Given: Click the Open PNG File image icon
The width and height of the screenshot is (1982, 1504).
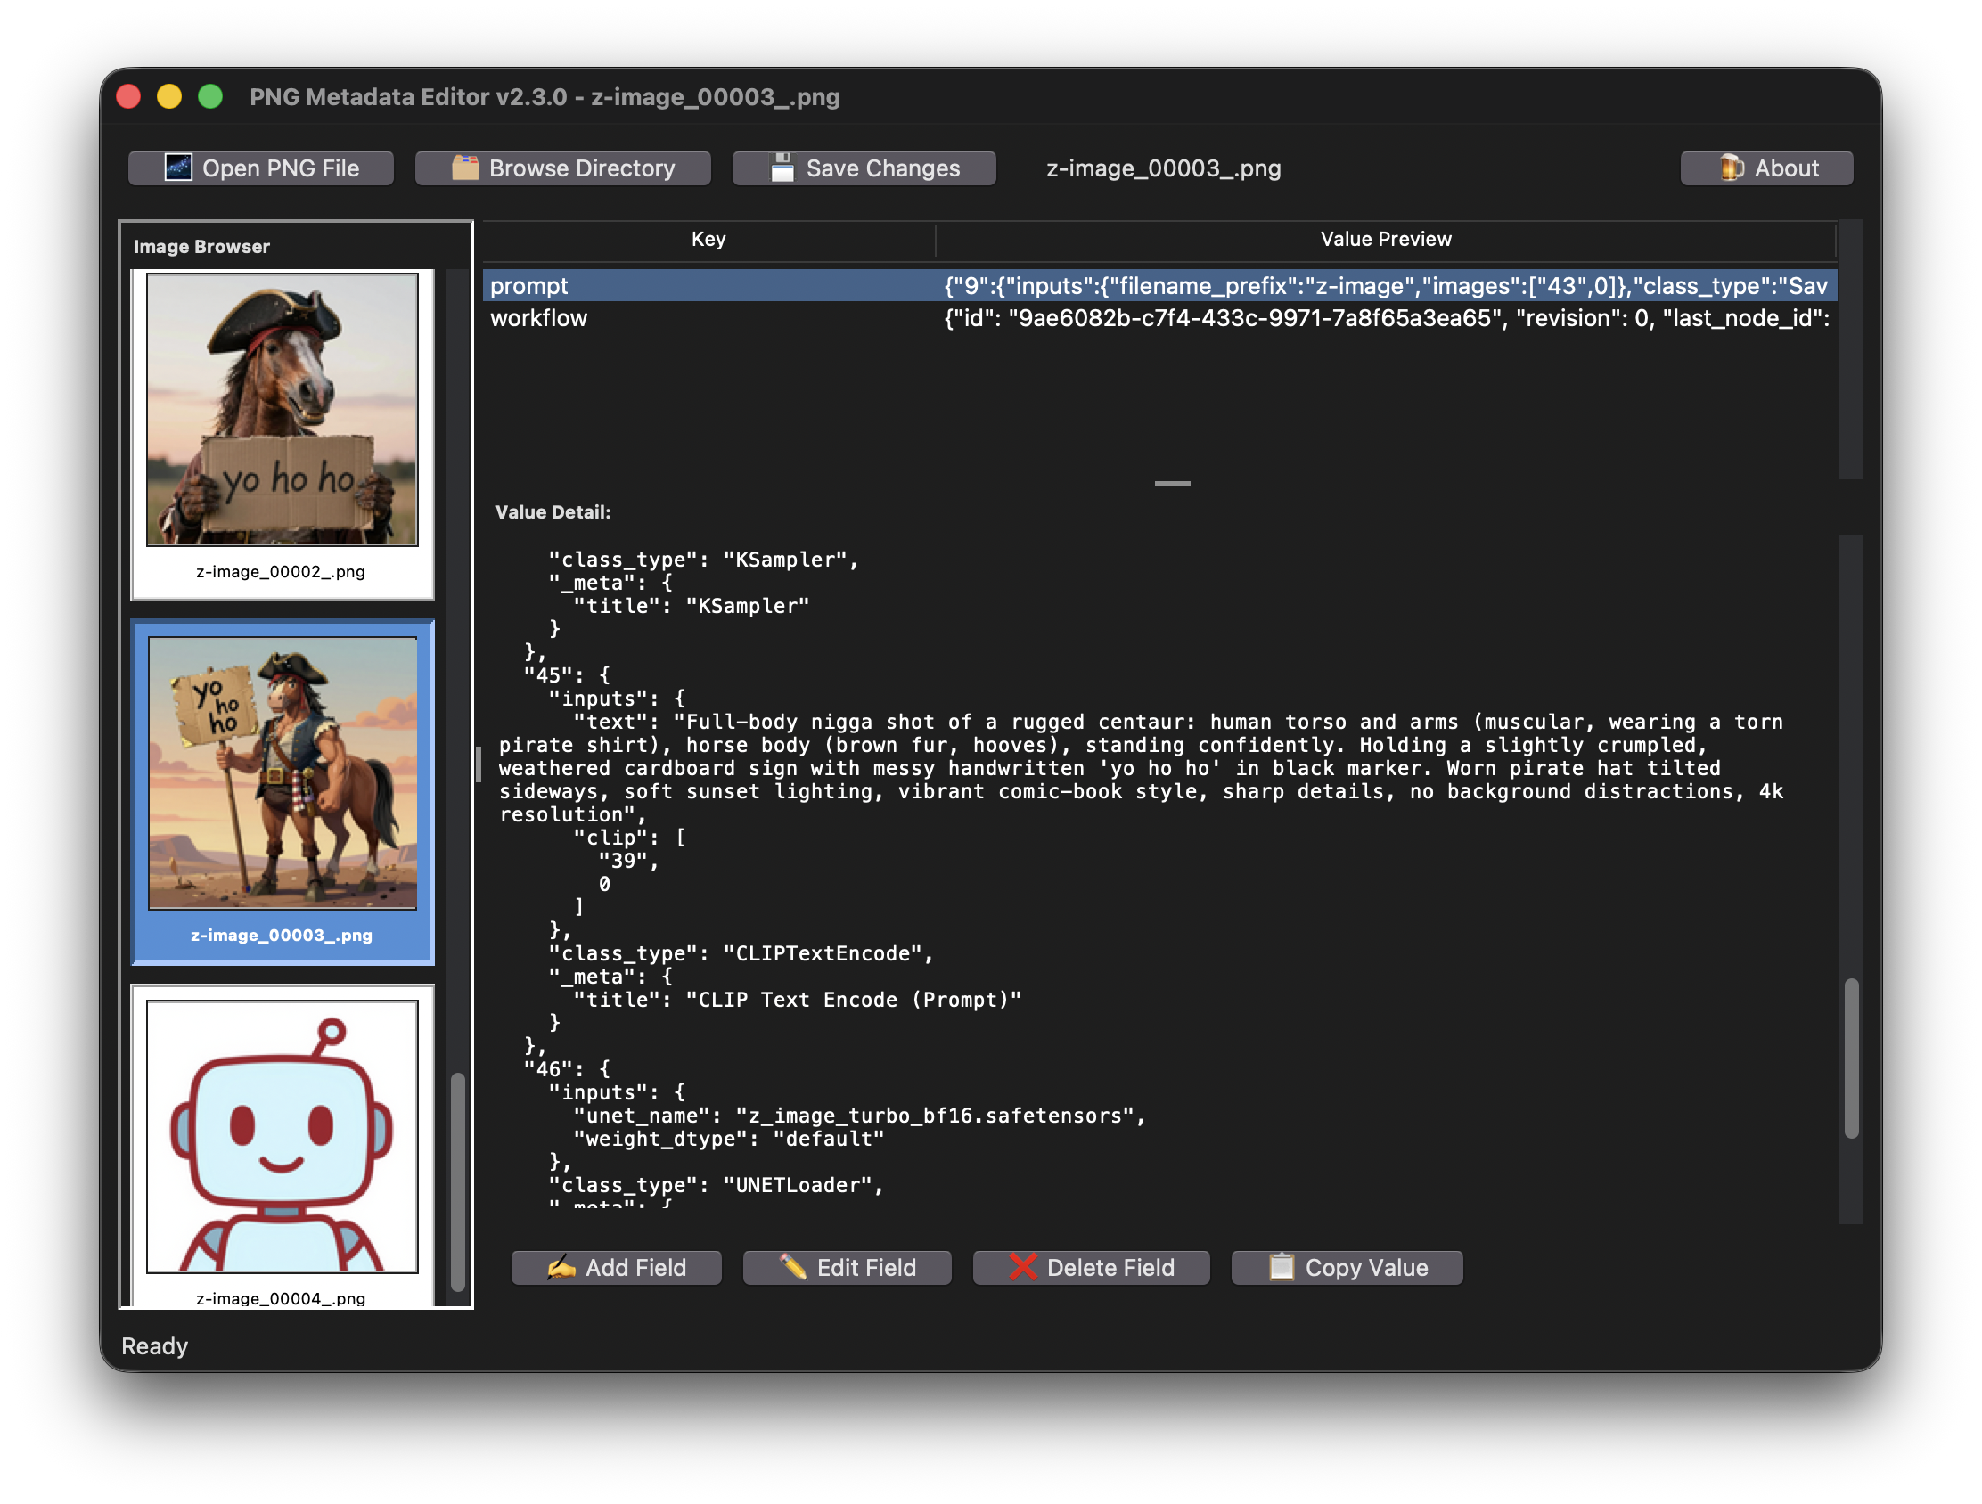Looking at the screenshot, I should pyautogui.click(x=177, y=168).
